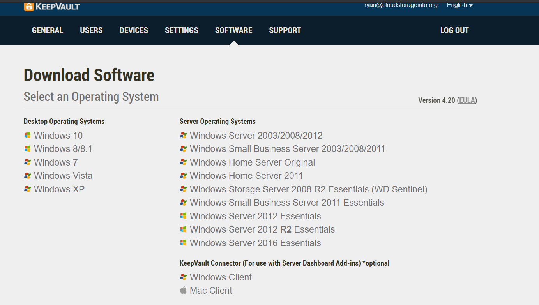The height and width of the screenshot is (305, 539).
Task: Click the KeepVault padlock logo icon
Action: pos(29,6)
